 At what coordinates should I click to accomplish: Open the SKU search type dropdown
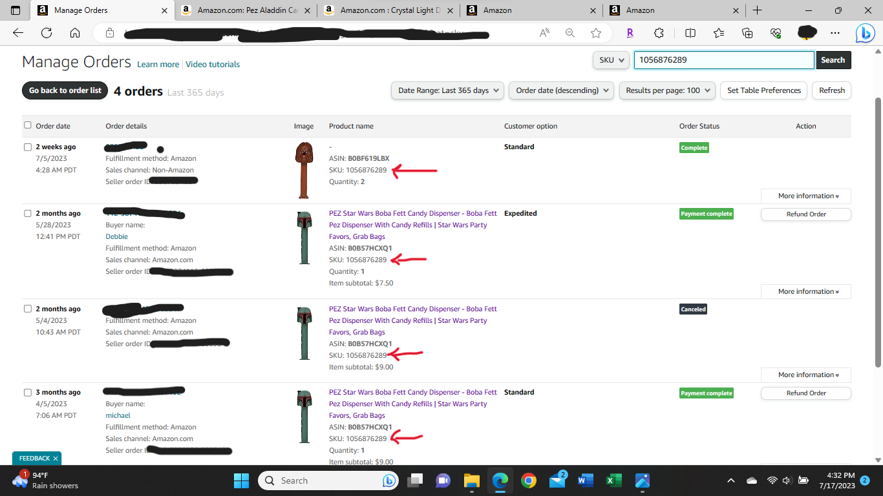click(611, 60)
